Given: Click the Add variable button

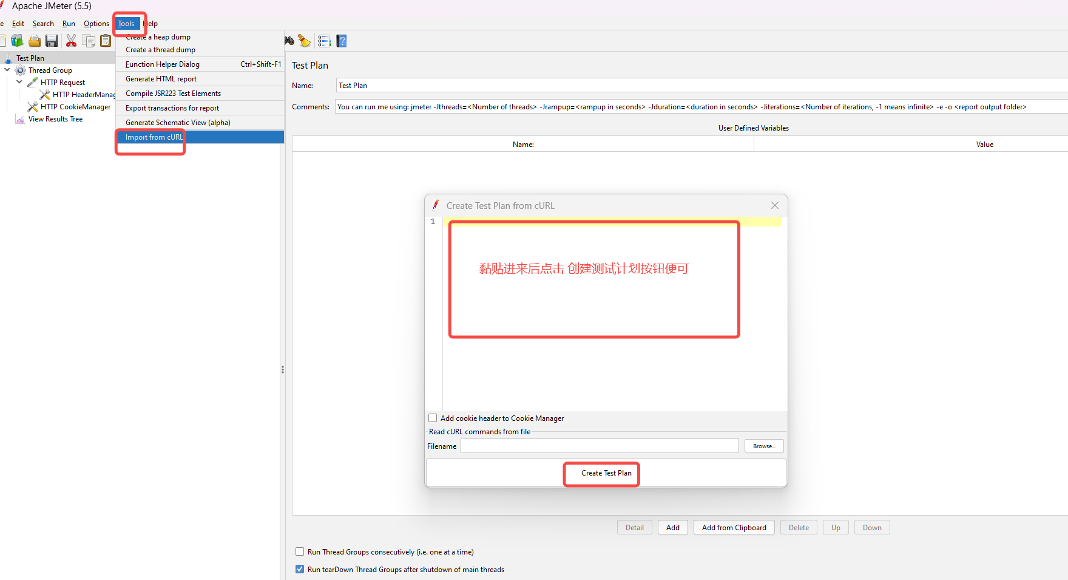Looking at the screenshot, I should (673, 527).
